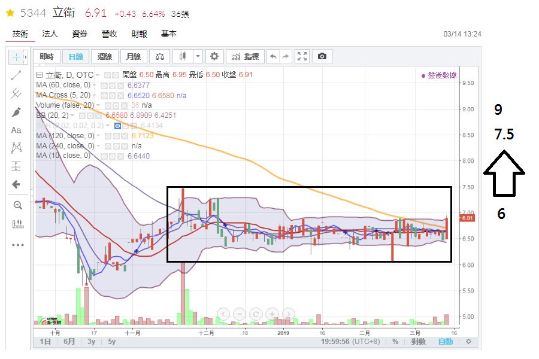This screenshot has height=359, width=539.
Task: Select the trend line drawing tool
Action: (x=16, y=75)
